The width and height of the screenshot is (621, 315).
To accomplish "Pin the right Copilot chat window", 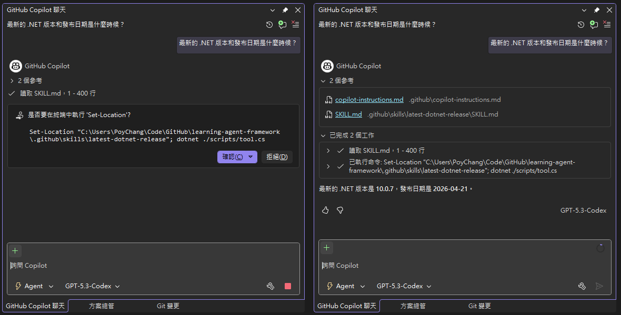I will [x=597, y=10].
